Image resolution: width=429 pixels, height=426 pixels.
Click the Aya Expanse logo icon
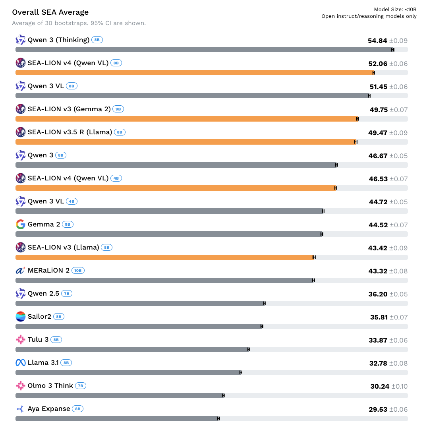[x=21, y=409]
